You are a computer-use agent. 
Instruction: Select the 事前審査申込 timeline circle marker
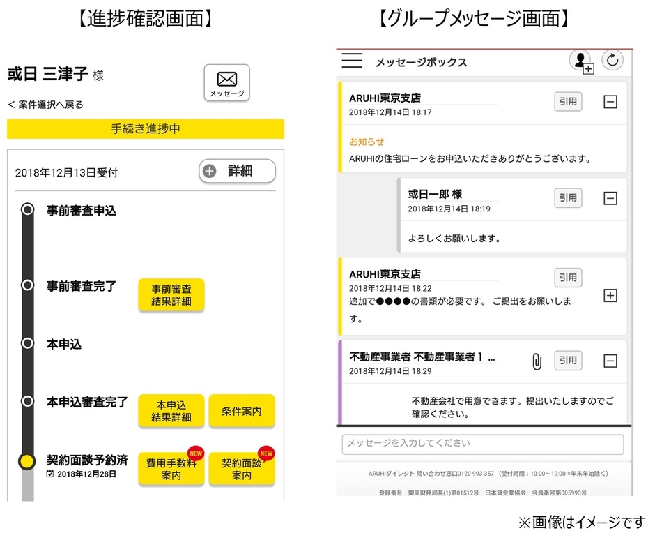tap(27, 209)
